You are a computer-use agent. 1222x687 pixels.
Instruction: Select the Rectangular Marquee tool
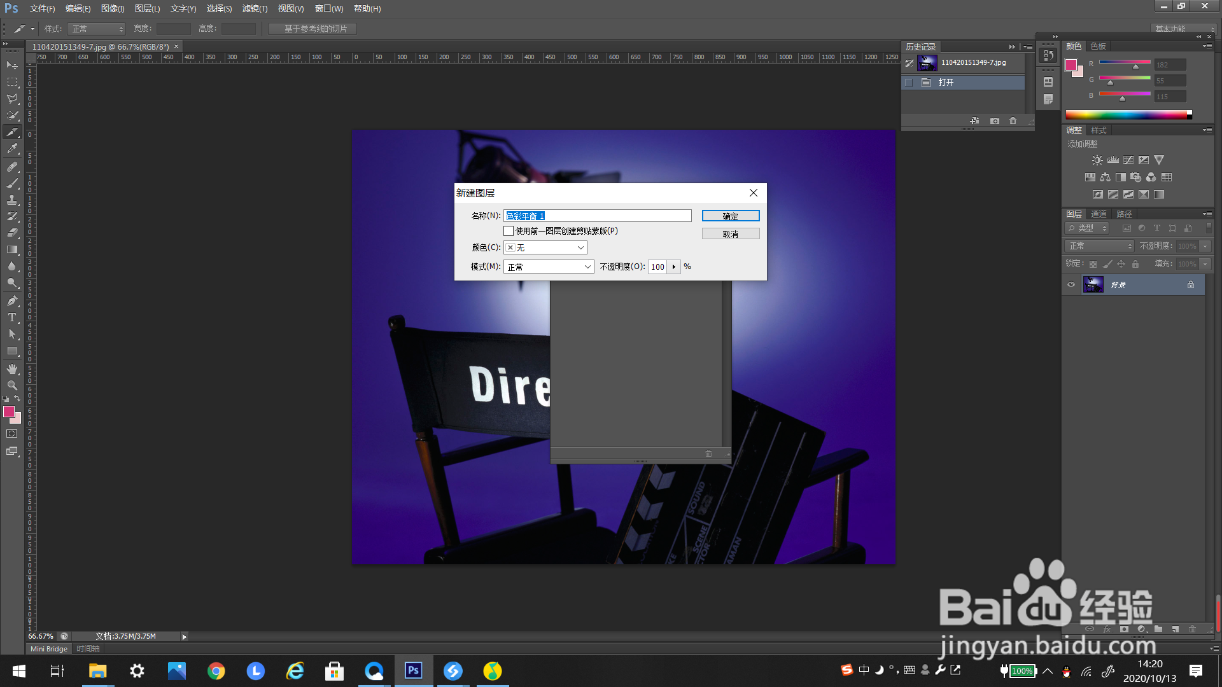click(12, 82)
